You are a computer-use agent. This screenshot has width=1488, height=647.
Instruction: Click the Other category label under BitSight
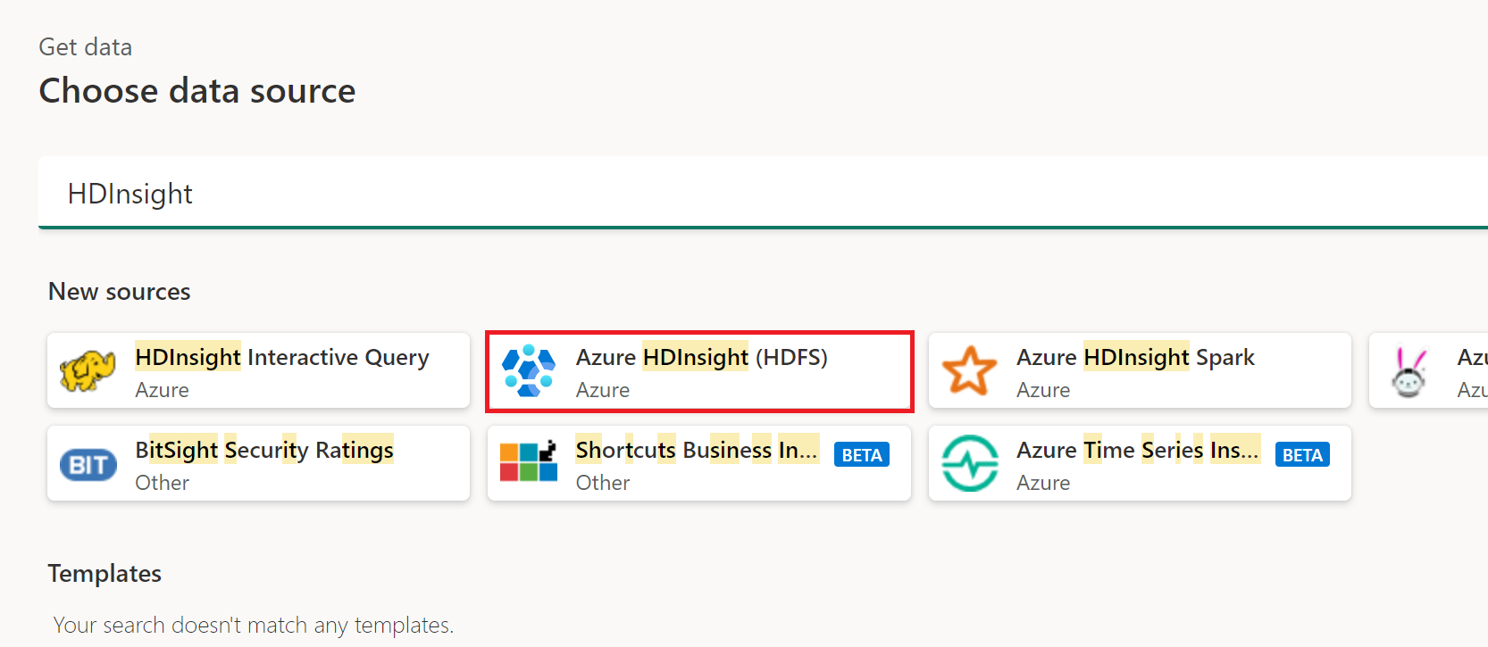(163, 483)
